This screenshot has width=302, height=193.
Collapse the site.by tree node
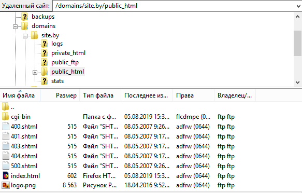coord(25,36)
